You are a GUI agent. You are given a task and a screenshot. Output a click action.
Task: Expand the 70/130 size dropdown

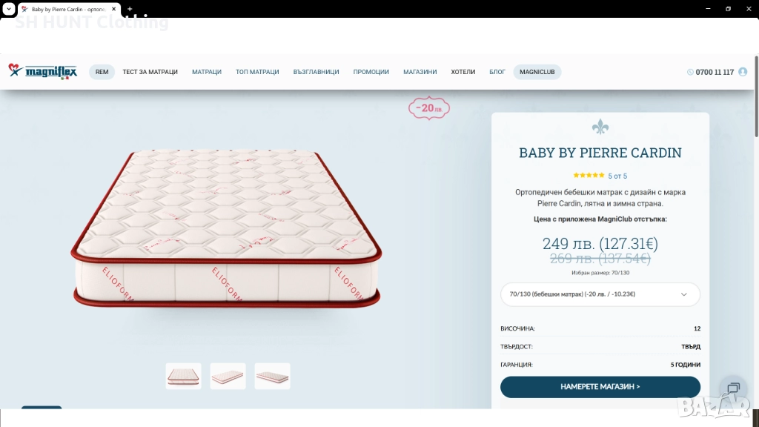pos(600,294)
